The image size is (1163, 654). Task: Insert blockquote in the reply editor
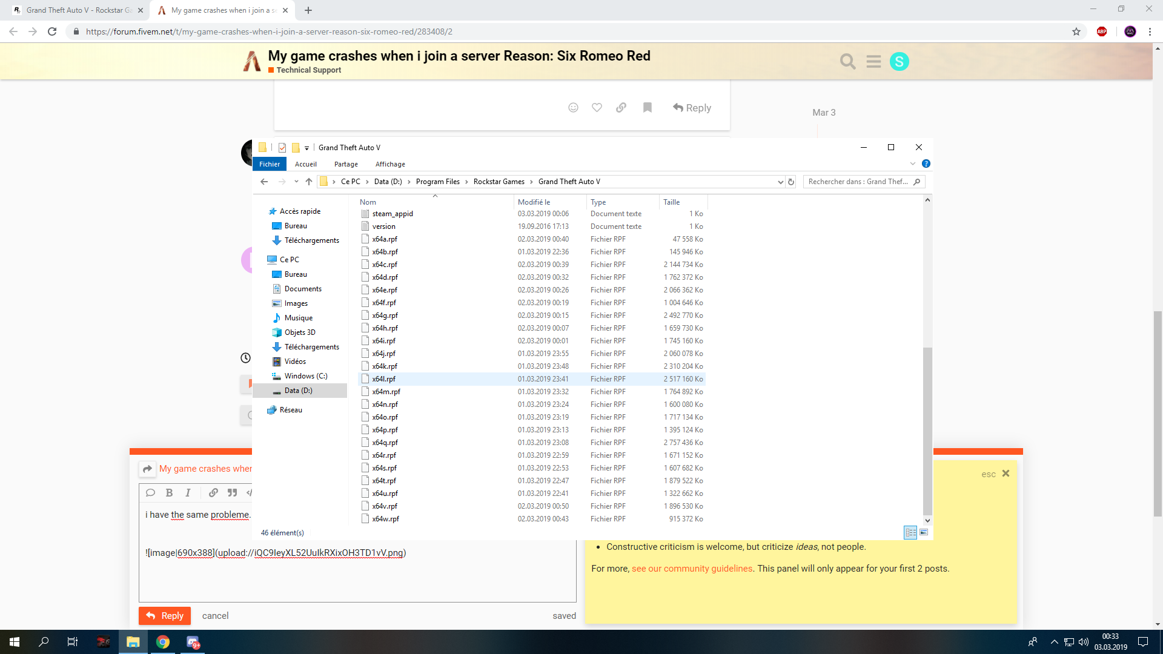click(232, 493)
